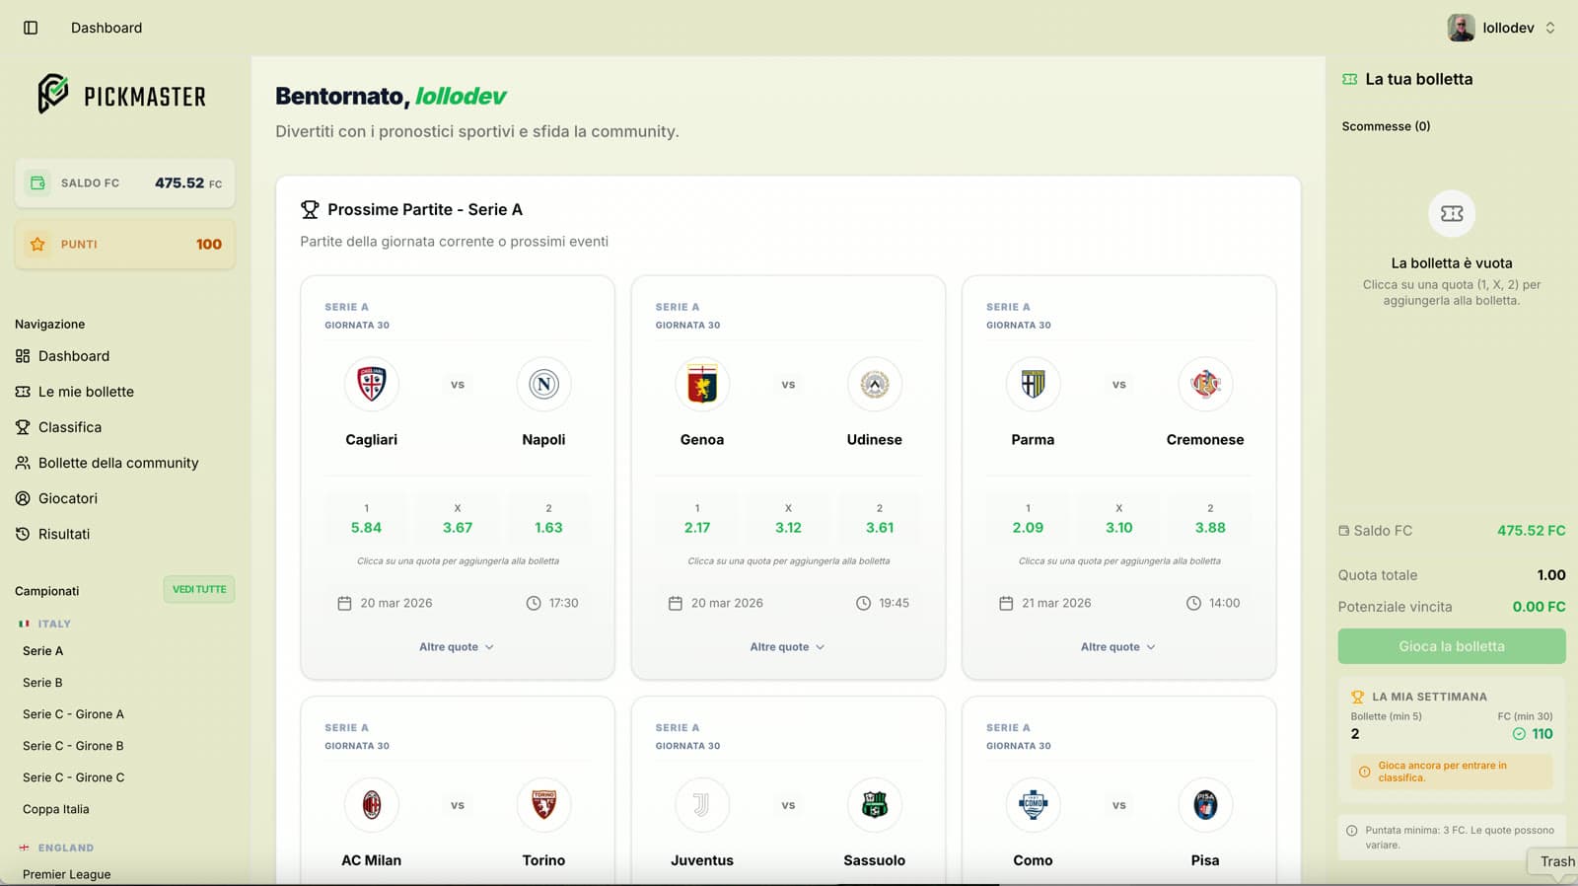Pick odds 3.88 for Cremonese win

[x=1210, y=520]
